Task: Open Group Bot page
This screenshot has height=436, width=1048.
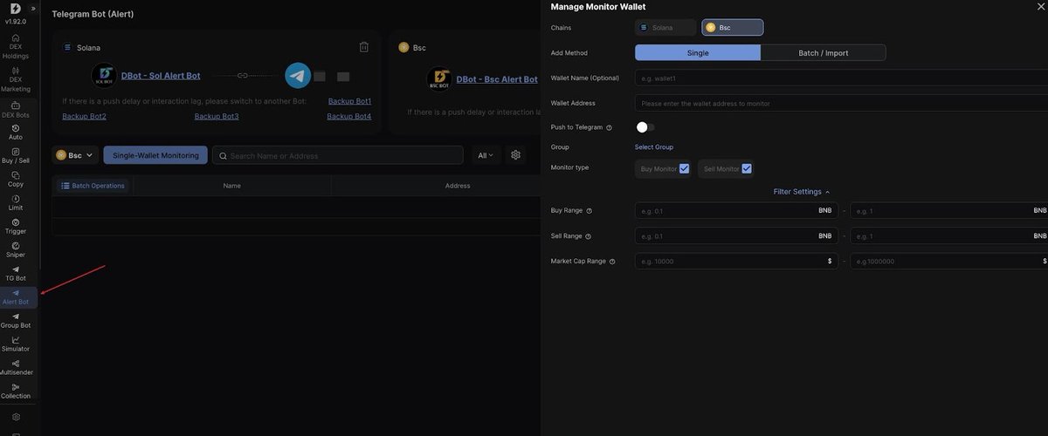Action: point(16,321)
